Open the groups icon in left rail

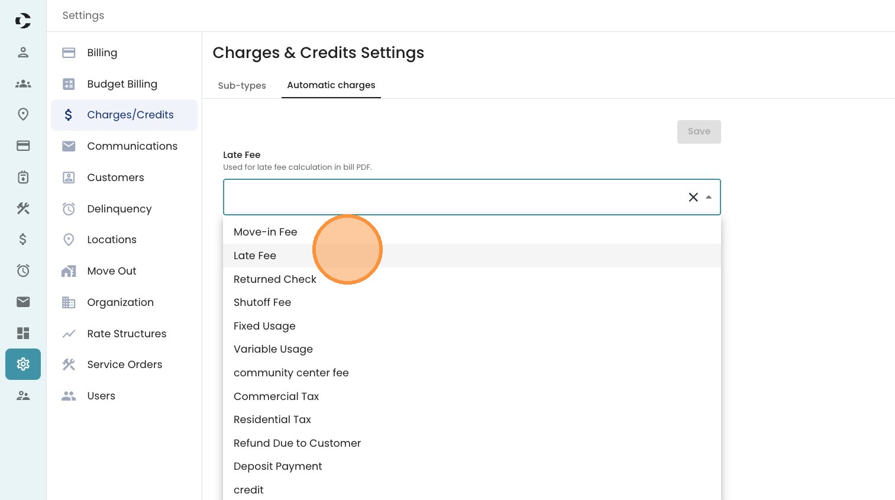(23, 83)
